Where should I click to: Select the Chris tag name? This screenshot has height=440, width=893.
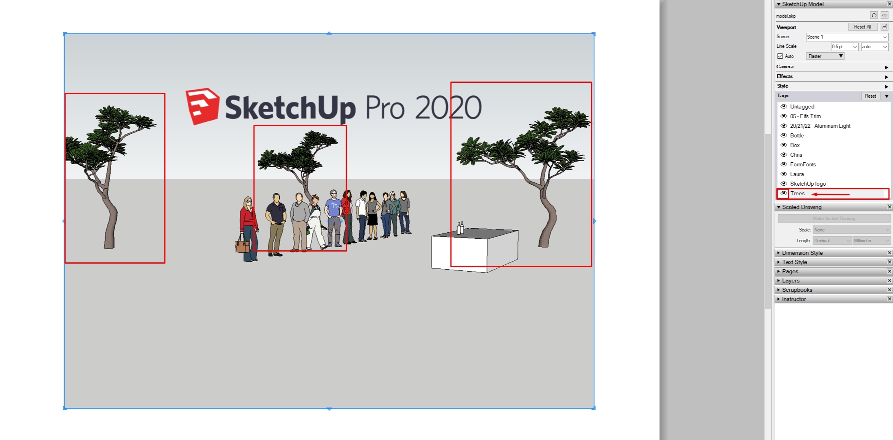796,155
